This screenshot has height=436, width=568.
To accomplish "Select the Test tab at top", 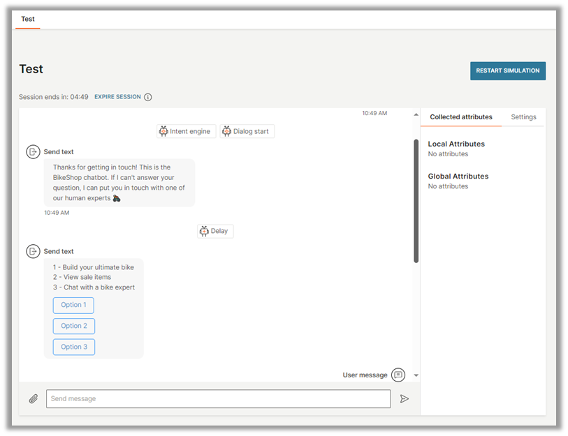I will (28, 19).
